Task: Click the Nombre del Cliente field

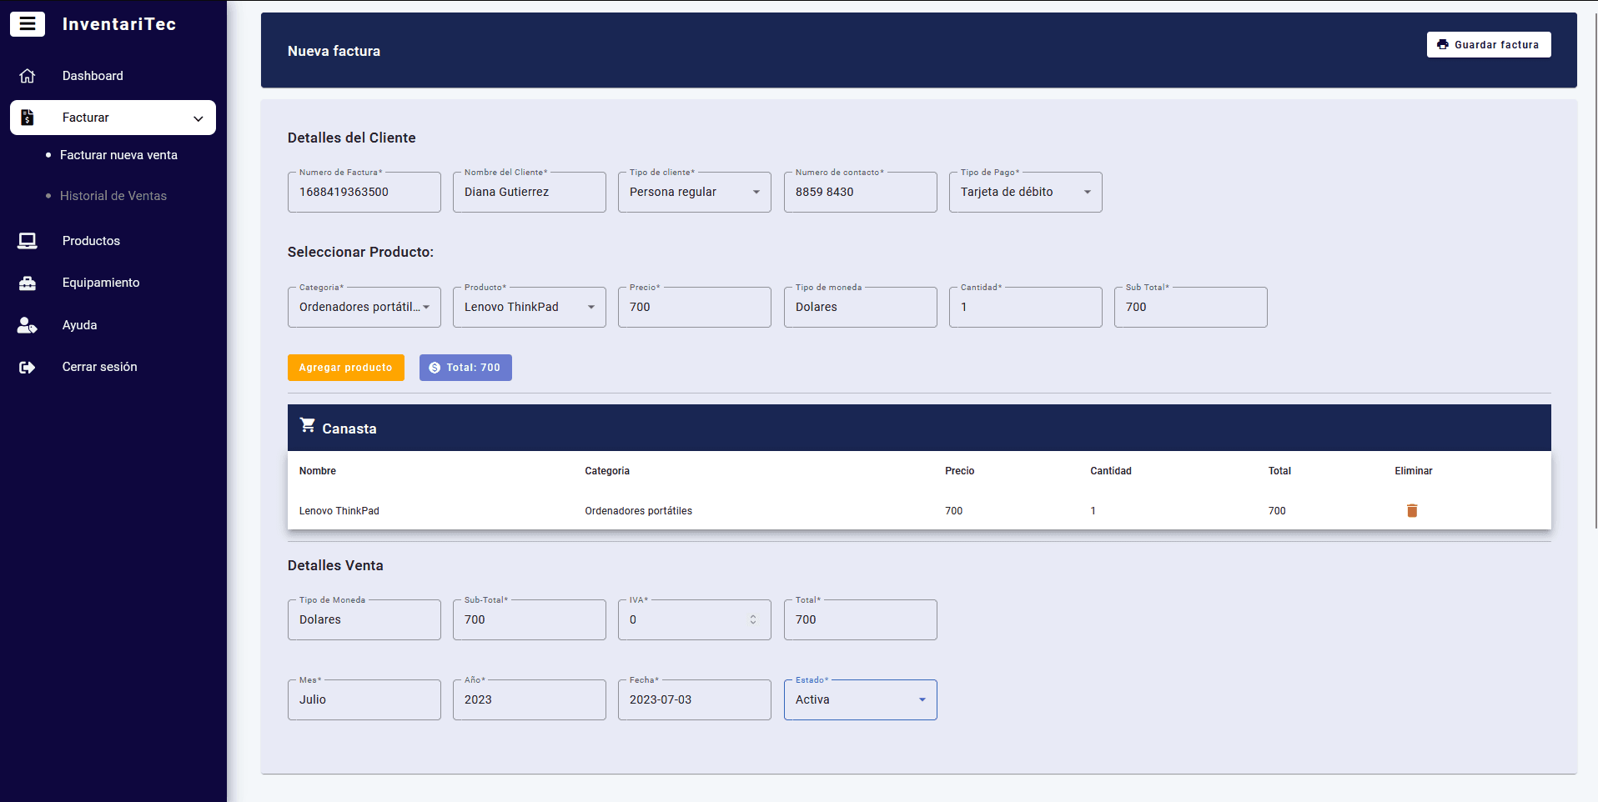Action: coord(529,193)
